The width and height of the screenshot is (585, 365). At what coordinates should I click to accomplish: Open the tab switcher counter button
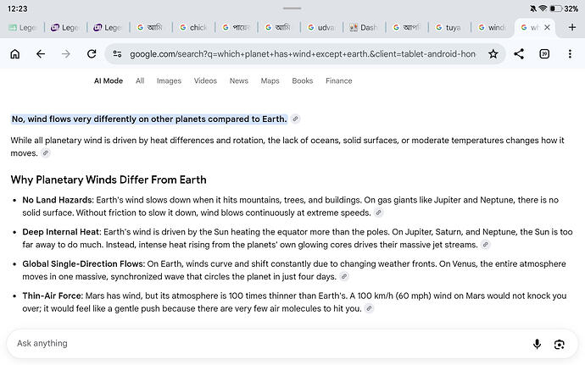[x=544, y=54]
